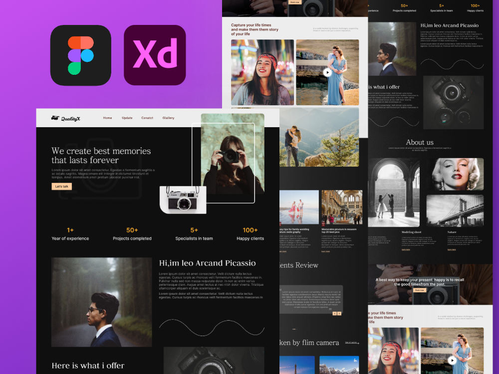Click the Figma app icon
Viewport: 499px width, 374px height.
tap(81, 55)
